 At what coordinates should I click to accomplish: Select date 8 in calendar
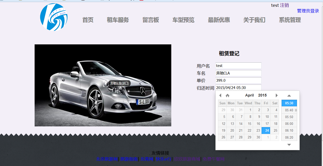[249, 117]
